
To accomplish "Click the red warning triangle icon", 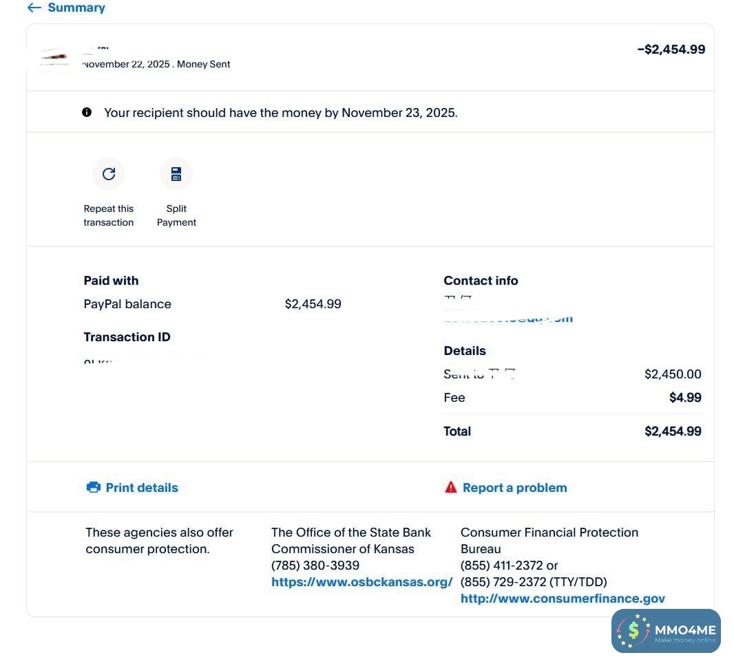I will [451, 487].
